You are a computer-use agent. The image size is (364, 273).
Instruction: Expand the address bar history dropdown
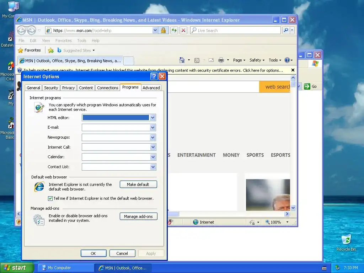pyautogui.click(x=155, y=31)
